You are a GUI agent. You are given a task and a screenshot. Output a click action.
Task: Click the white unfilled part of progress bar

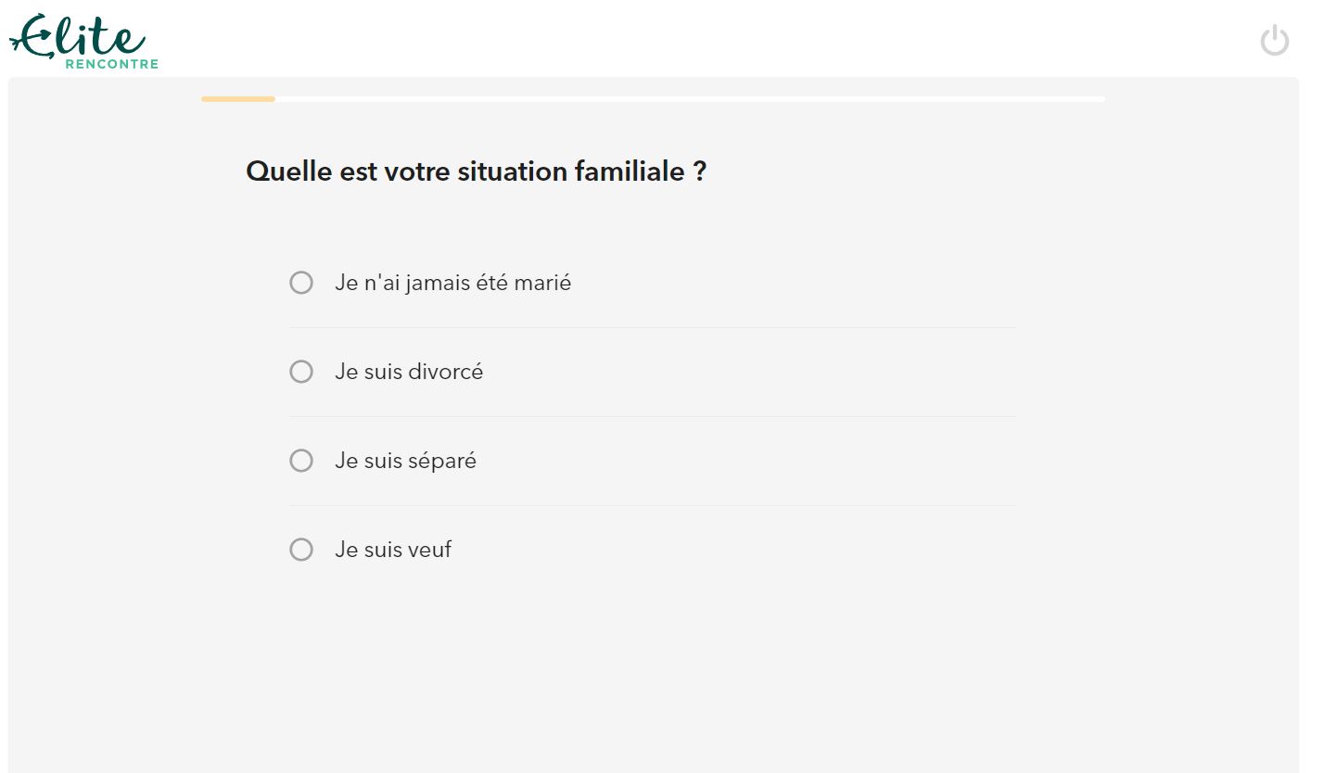click(690, 99)
